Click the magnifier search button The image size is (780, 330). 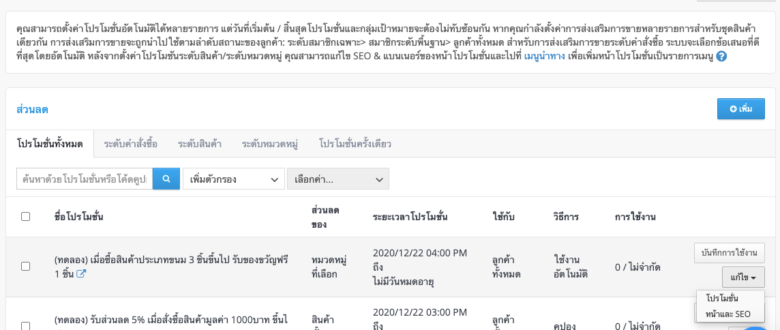pyautogui.click(x=166, y=179)
